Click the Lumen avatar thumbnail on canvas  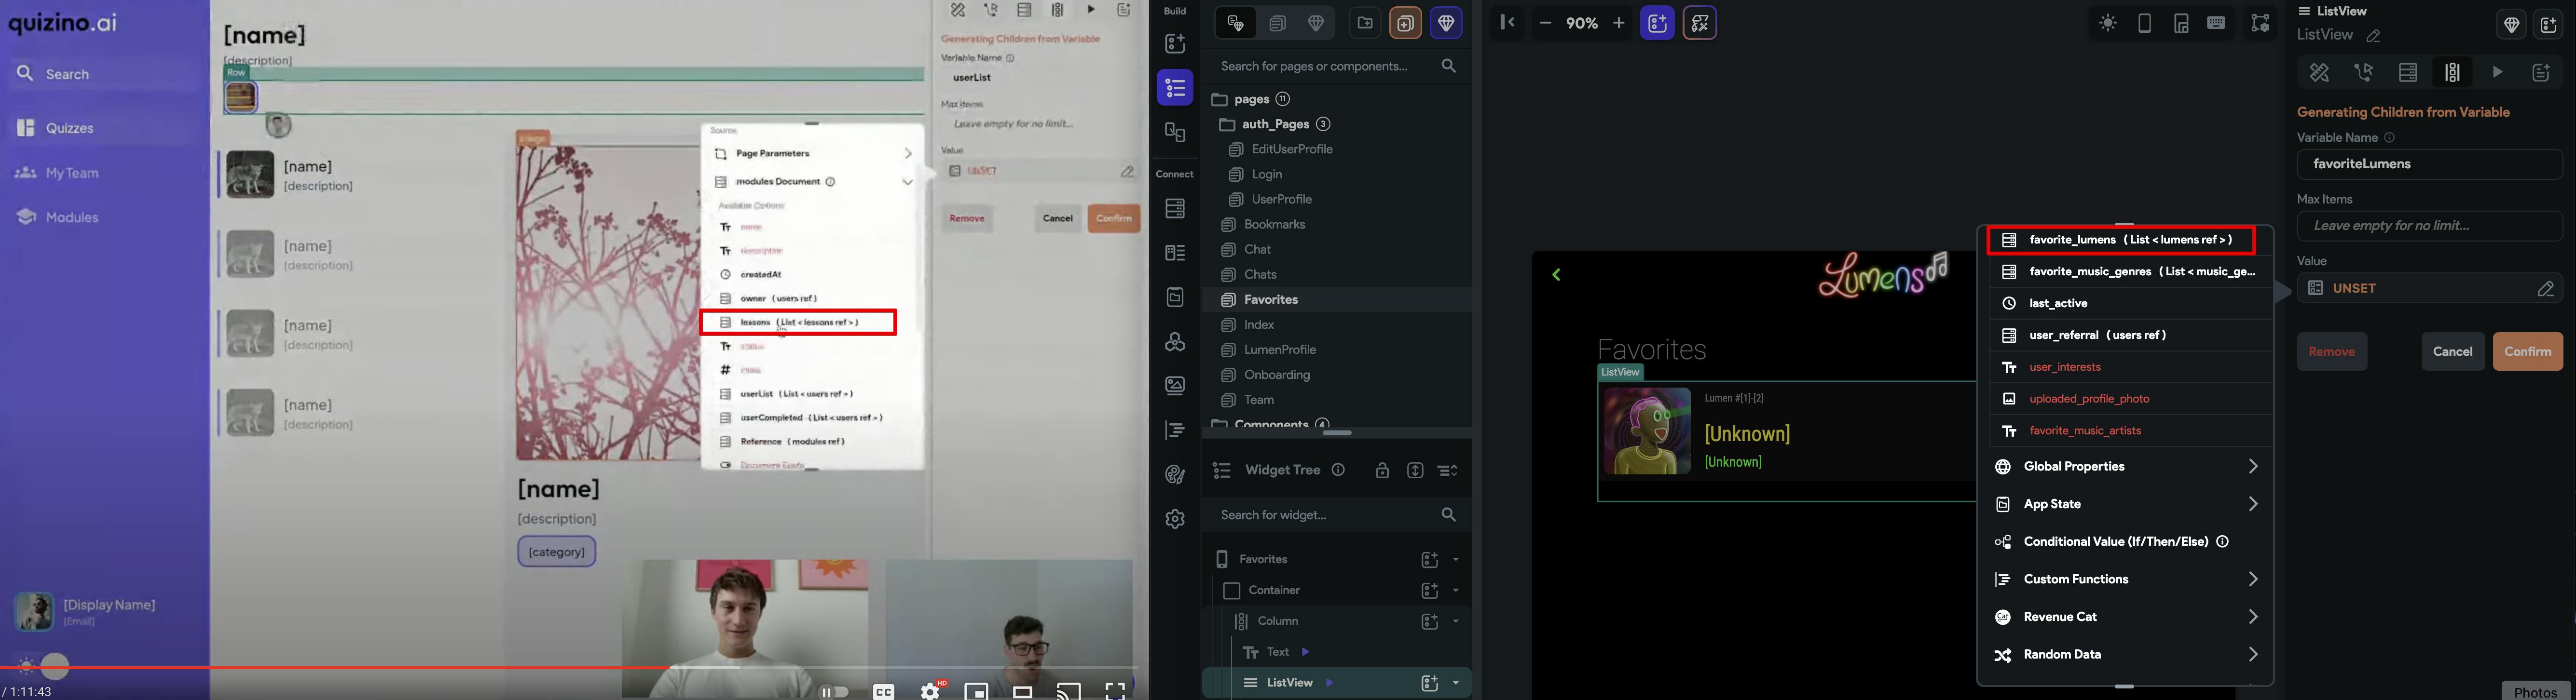pos(1647,431)
